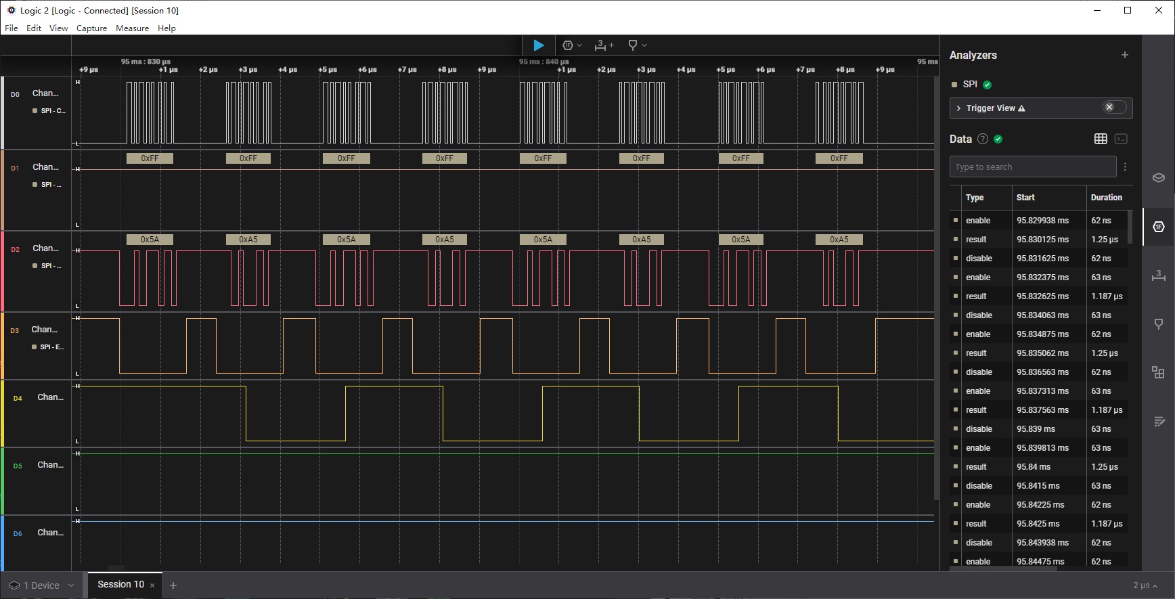This screenshot has height=599, width=1175.
Task: Click the data table vertical scrollbar
Action: click(x=1130, y=227)
